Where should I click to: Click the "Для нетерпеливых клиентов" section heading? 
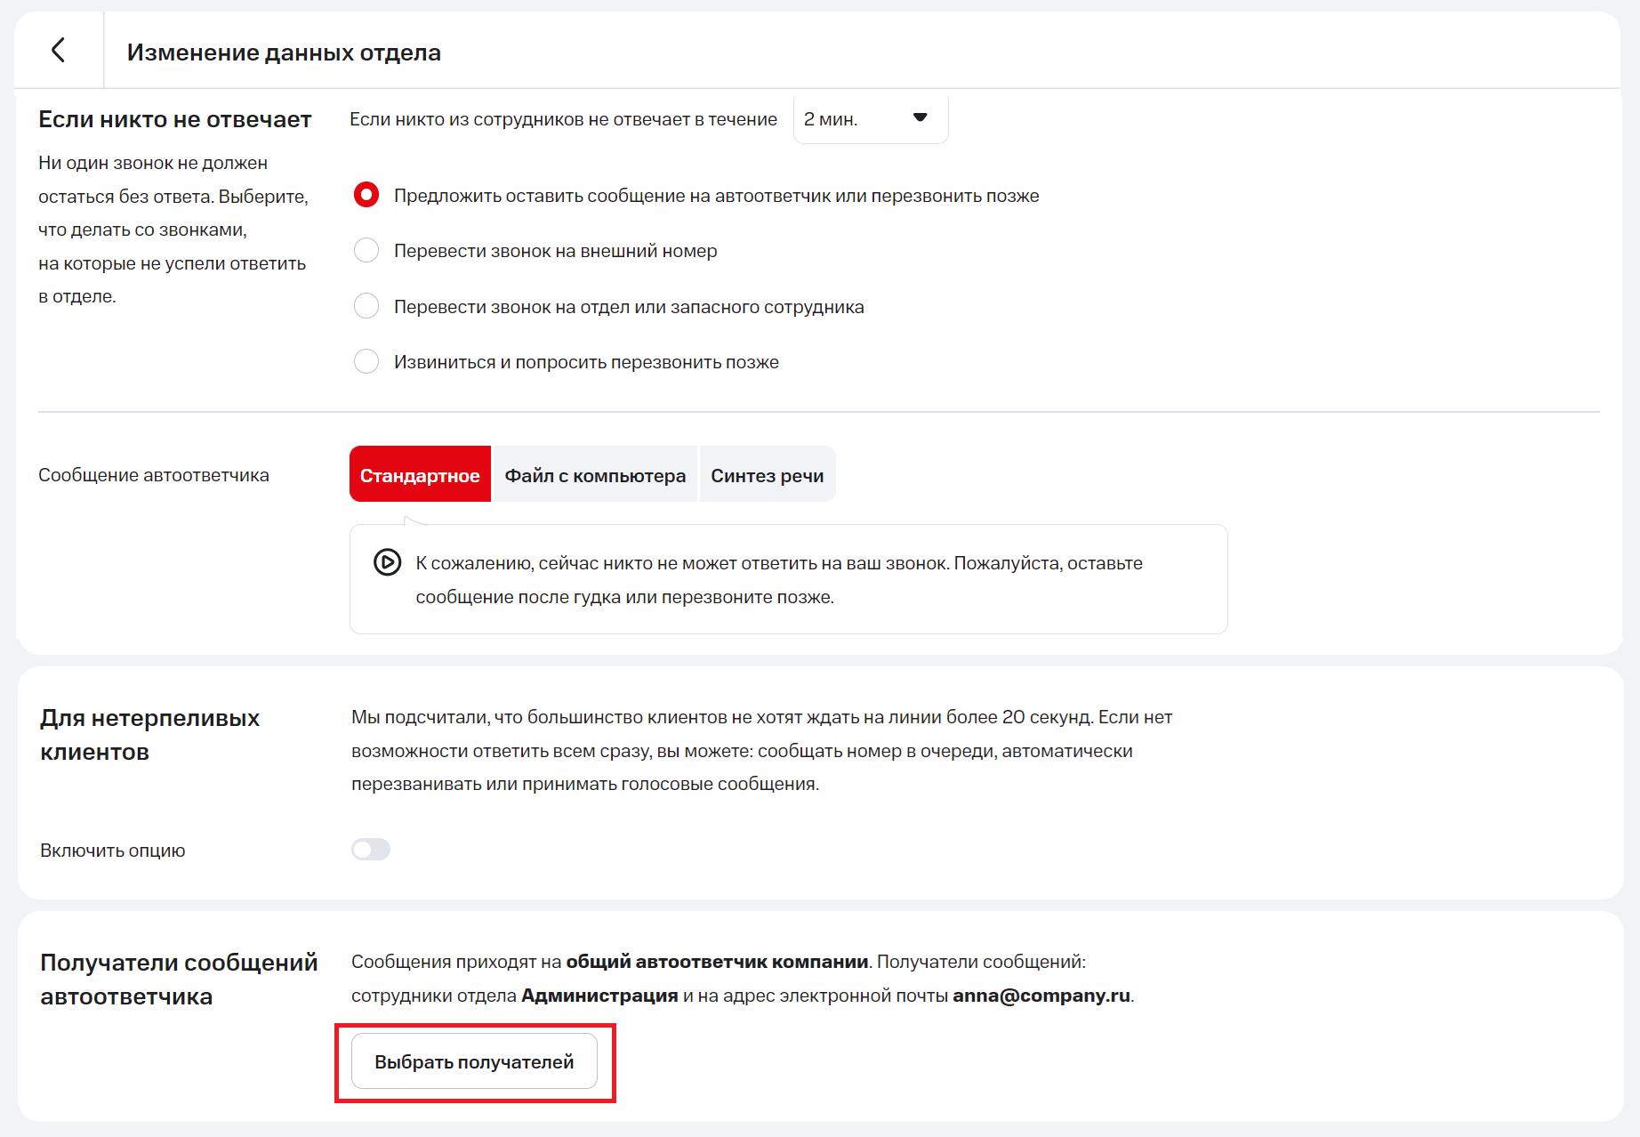(149, 734)
